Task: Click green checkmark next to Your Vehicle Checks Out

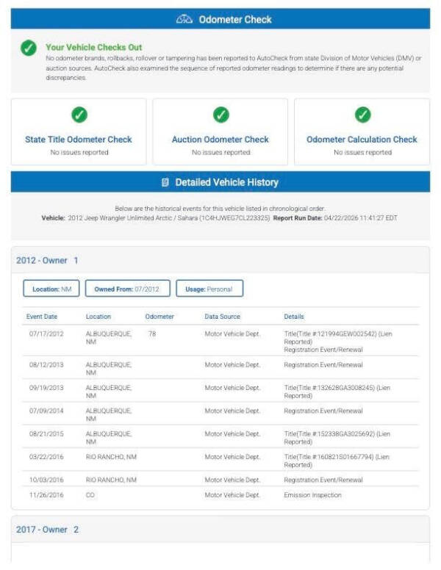Action: tap(29, 48)
